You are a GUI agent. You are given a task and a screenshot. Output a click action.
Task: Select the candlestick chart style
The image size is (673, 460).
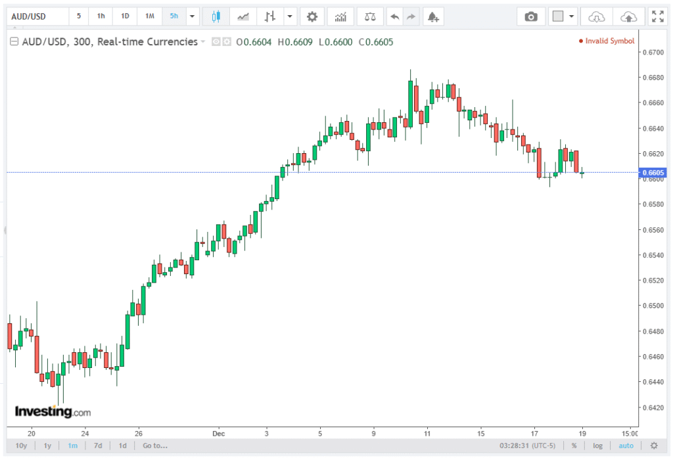point(216,16)
